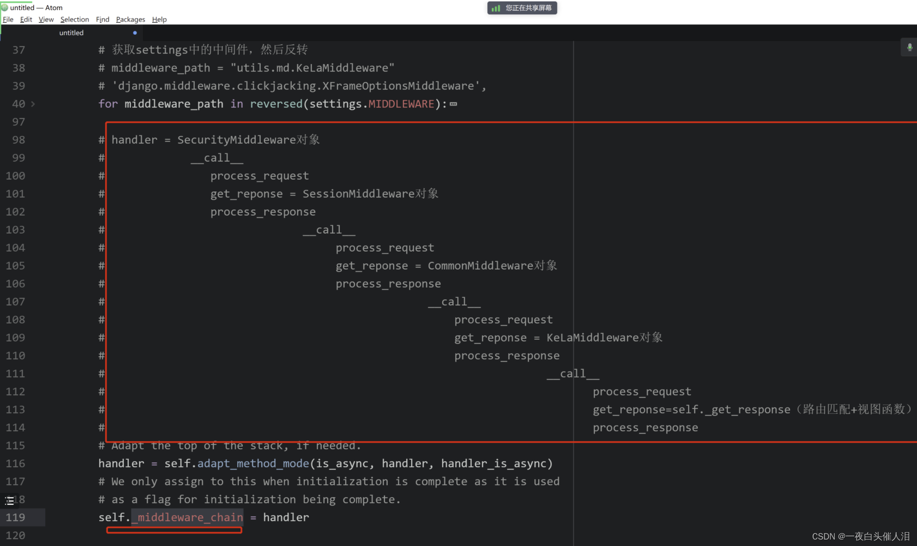The width and height of the screenshot is (917, 546).
Task: Click the list icon beside line 118
Action: point(9,500)
